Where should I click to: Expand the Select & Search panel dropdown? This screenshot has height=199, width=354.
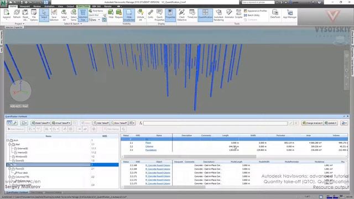[72, 24]
